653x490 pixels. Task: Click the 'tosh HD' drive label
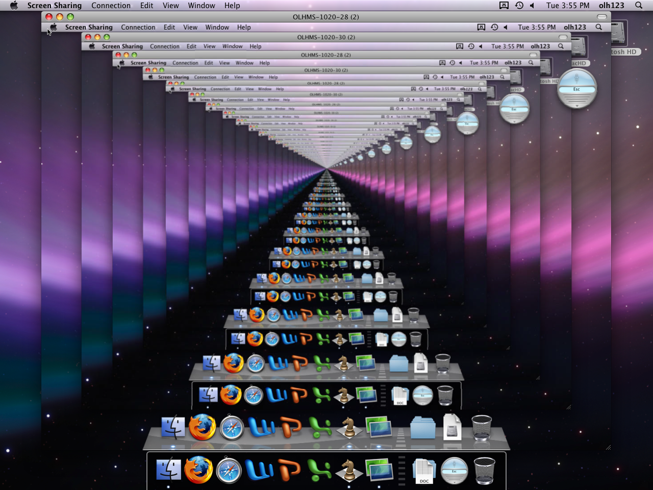pos(624,52)
